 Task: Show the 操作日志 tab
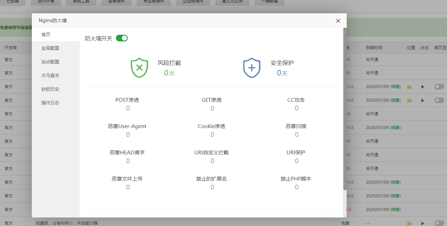56,103
